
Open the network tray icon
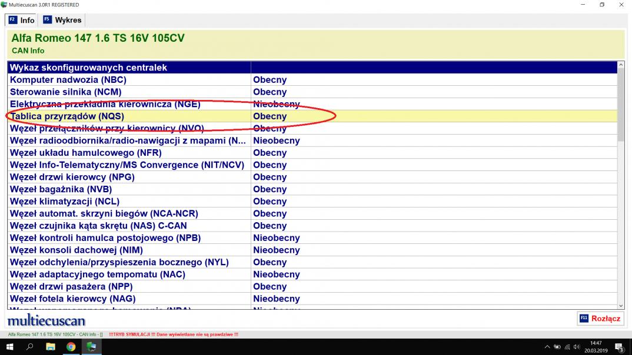coord(567,347)
